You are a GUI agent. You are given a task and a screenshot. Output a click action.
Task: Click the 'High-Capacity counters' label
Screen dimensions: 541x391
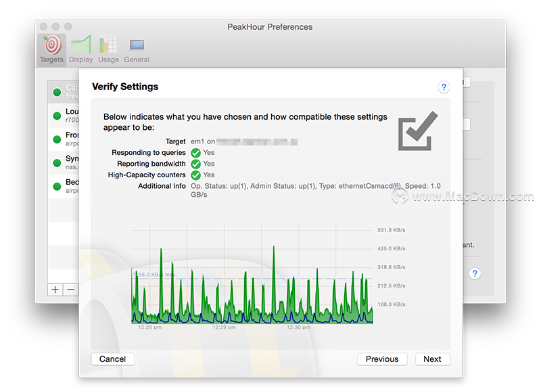pos(147,175)
